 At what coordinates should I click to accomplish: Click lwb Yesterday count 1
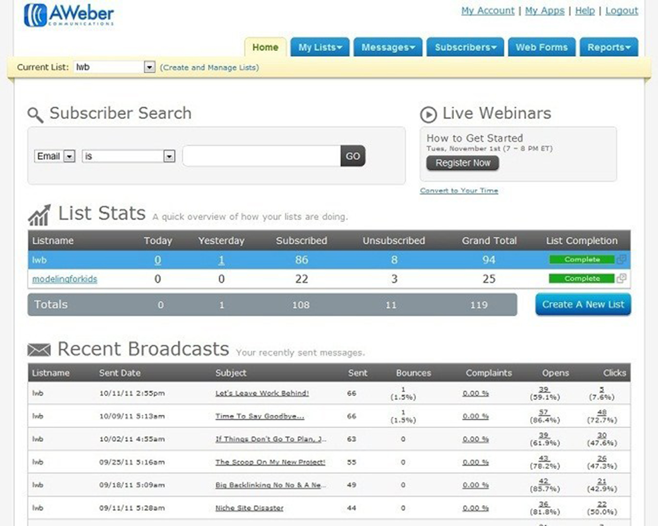(222, 260)
